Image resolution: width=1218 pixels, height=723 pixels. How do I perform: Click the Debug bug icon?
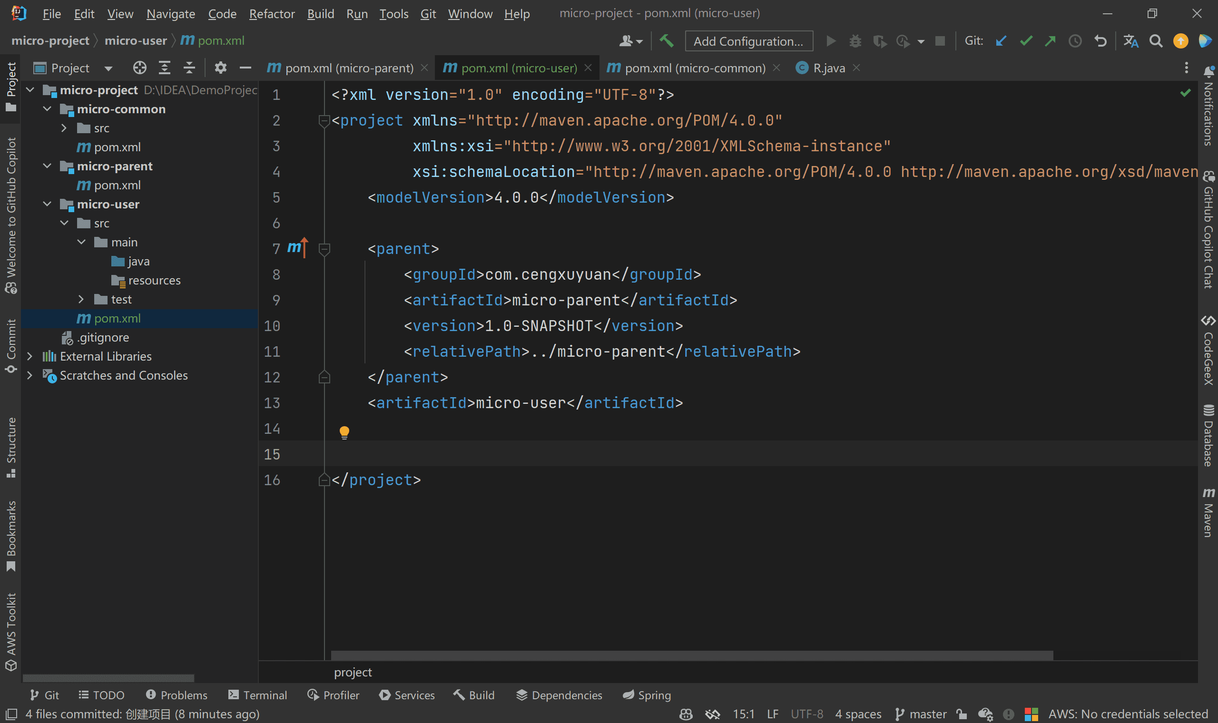(x=855, y=41)
